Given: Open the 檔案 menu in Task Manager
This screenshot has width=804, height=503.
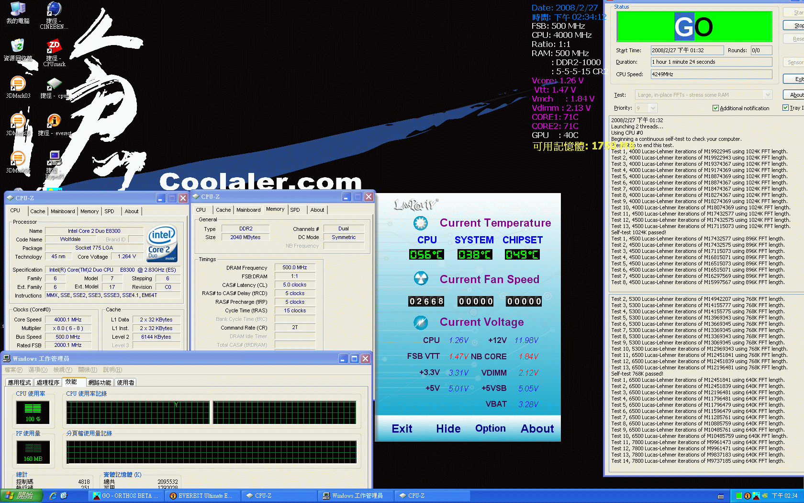Looking at the screenshot, I should (13, 370).
